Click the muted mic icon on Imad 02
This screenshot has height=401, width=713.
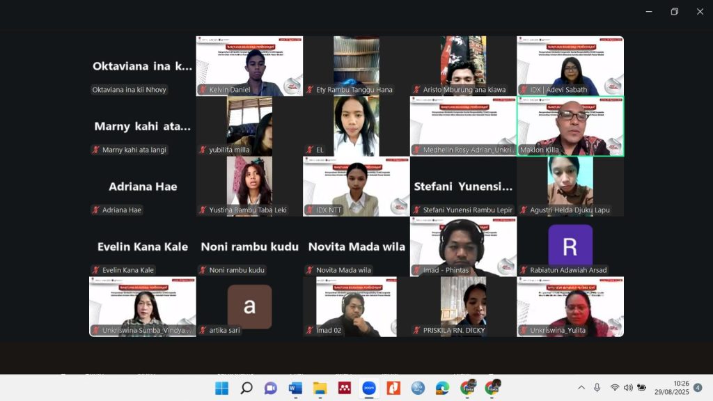[x=311, y=330]
